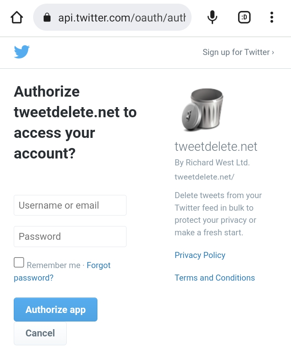Click the tweetdelete.net app name heading
Image resolution: width=291 pixels, height=353 pixels.
coord(216,146)
